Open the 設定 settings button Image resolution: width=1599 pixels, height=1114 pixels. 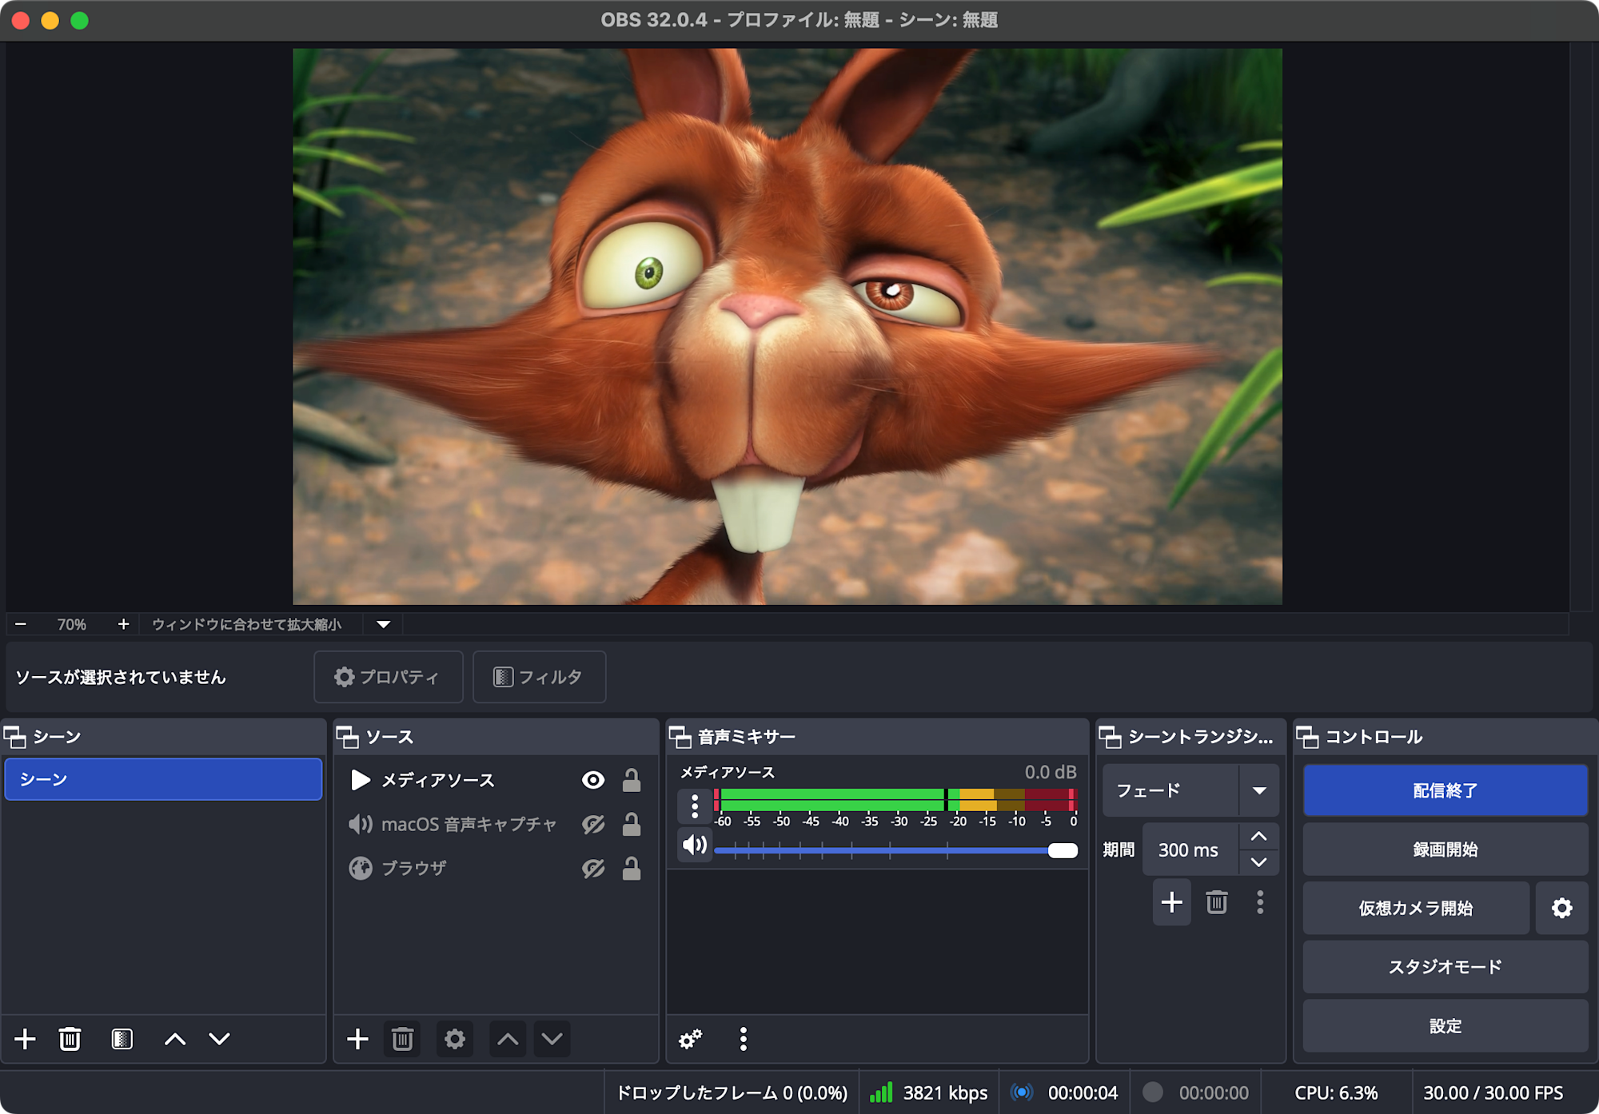[x=1445, y=1025]
